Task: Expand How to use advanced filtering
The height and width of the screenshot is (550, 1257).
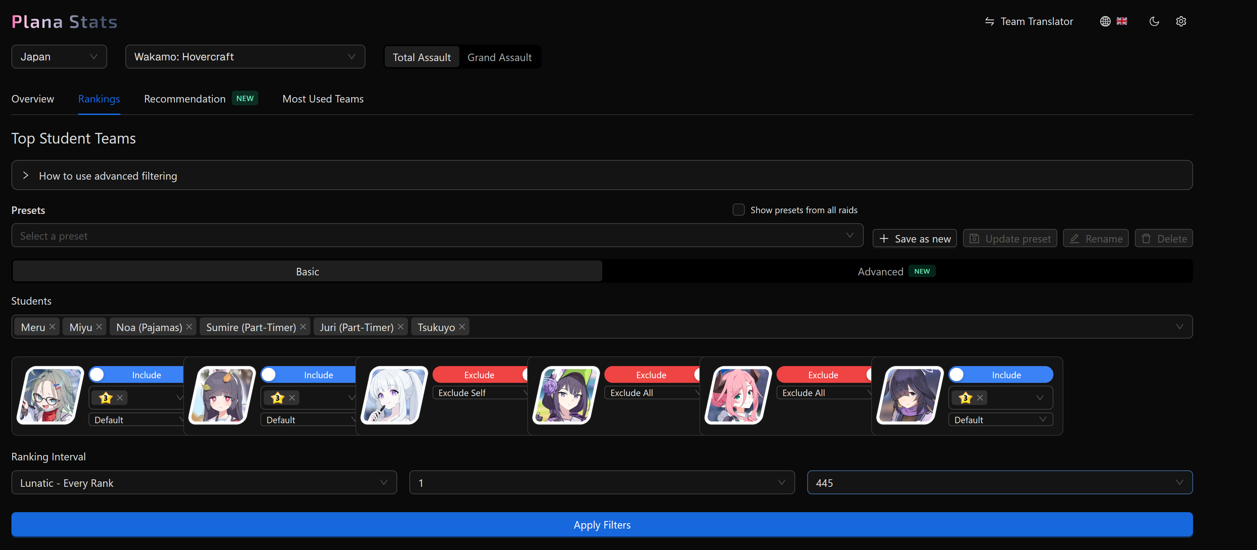Action: click(602, 175)
